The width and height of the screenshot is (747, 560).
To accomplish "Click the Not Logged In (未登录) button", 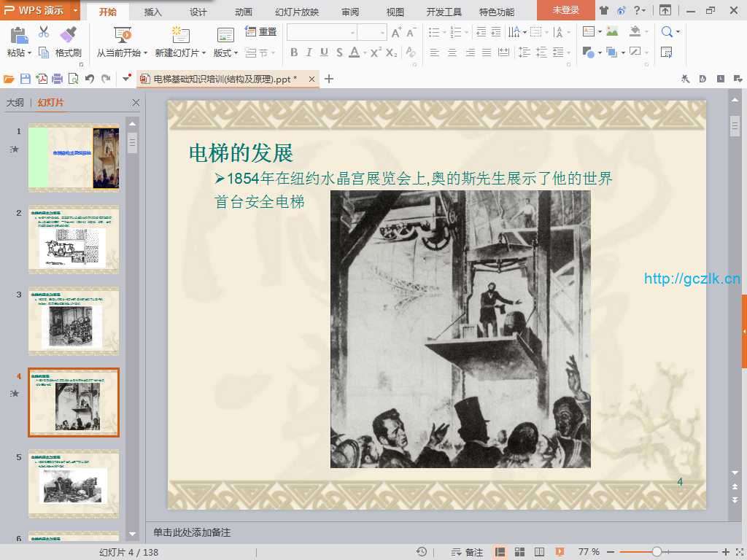I will point(565,10).
